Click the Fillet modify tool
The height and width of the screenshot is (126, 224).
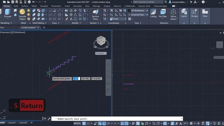click(x=84, y=15)
